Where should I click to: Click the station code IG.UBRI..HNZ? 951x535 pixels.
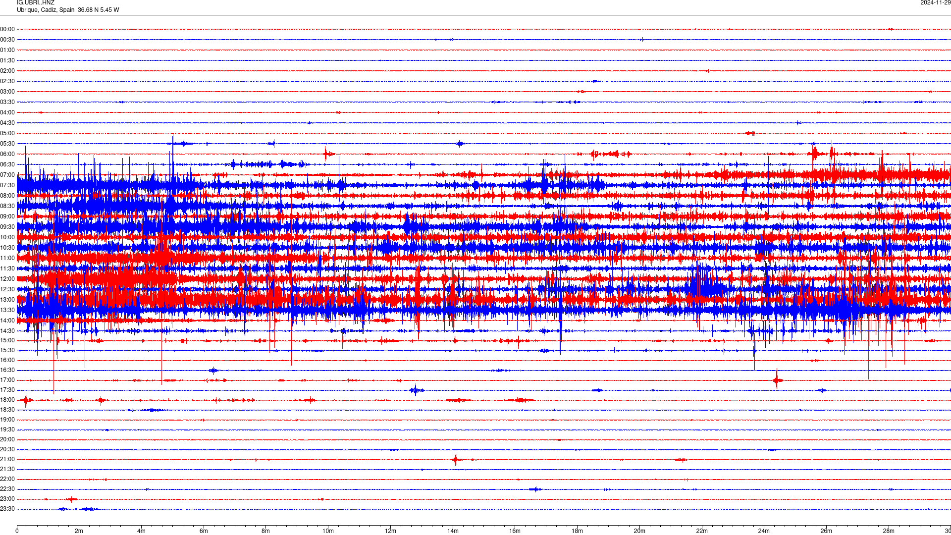click(x=36, y=2)
